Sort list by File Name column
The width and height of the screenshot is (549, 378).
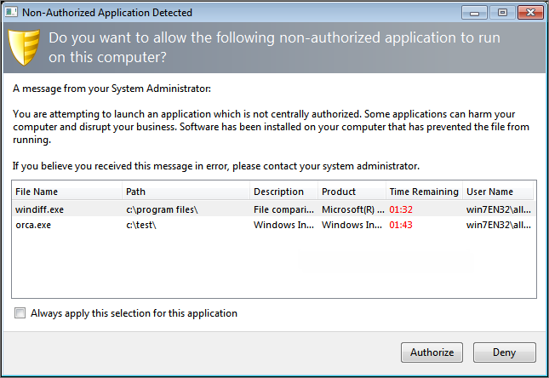coord(66,192)
